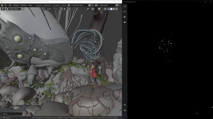
Task: Open the Blender logo menu
Action: point(2,5)
